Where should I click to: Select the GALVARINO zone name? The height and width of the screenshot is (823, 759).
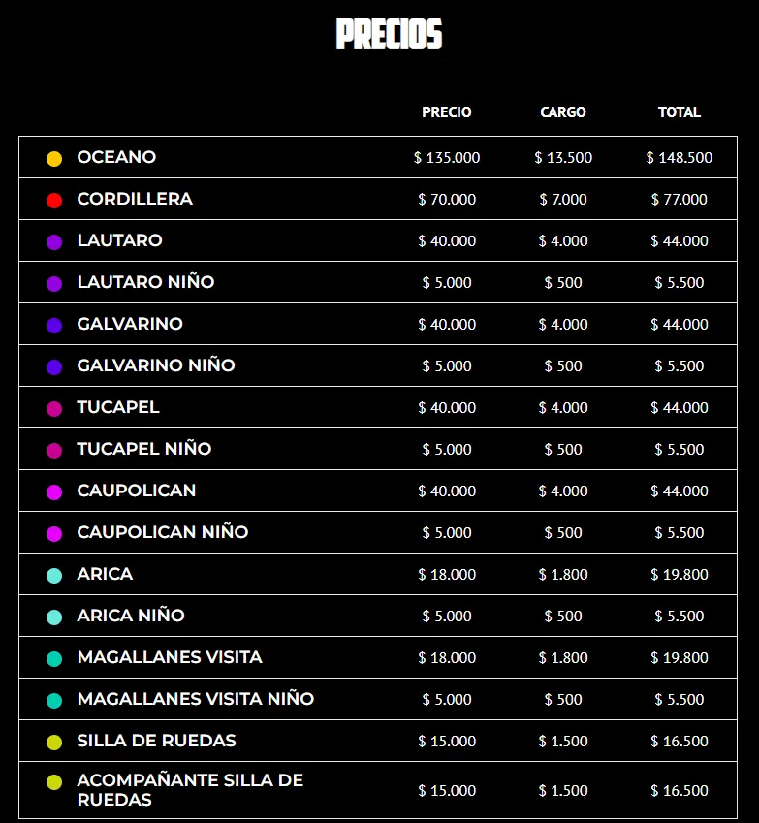[x=130, y=324]
